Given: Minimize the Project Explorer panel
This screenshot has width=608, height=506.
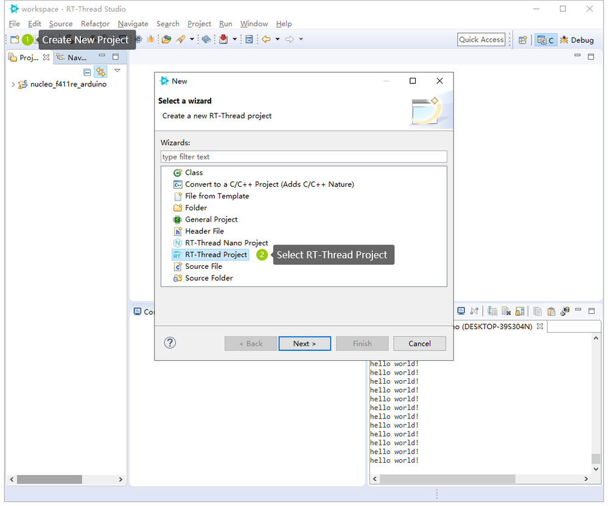Looking at the screenshot, I should click(102, 56).
